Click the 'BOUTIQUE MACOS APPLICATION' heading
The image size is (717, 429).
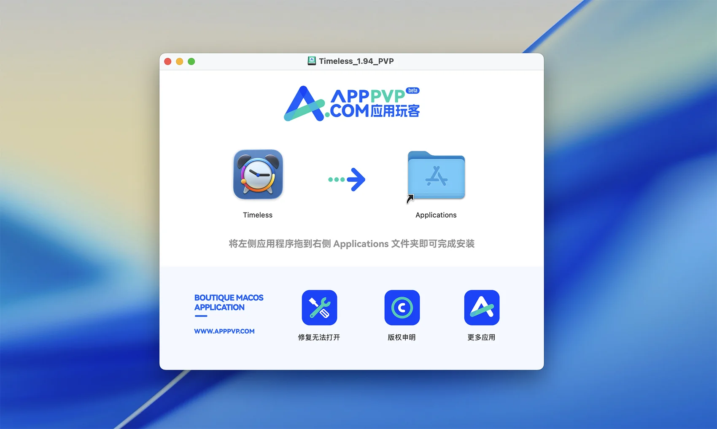coord(229,302)
